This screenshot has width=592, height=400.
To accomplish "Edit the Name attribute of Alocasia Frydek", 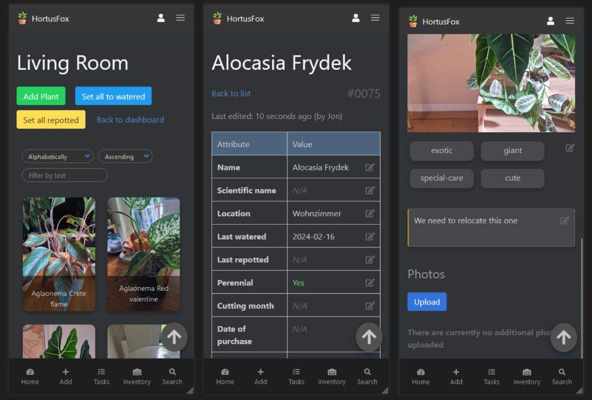I will tap(370, 168).
